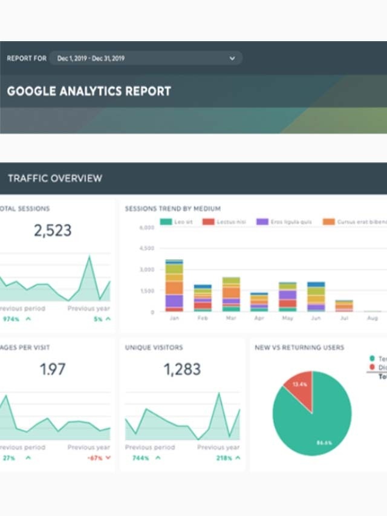Click the up arrow beside 744%
Viewport: 387px width, 516px height.
(158, 457)
